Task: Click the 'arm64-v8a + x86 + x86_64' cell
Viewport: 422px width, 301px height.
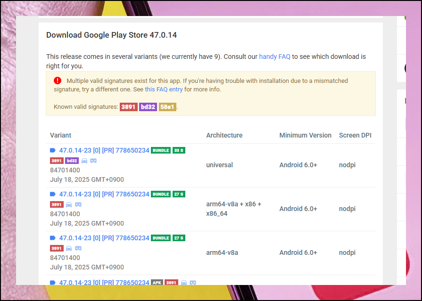Action: click(x=233, y=209)
